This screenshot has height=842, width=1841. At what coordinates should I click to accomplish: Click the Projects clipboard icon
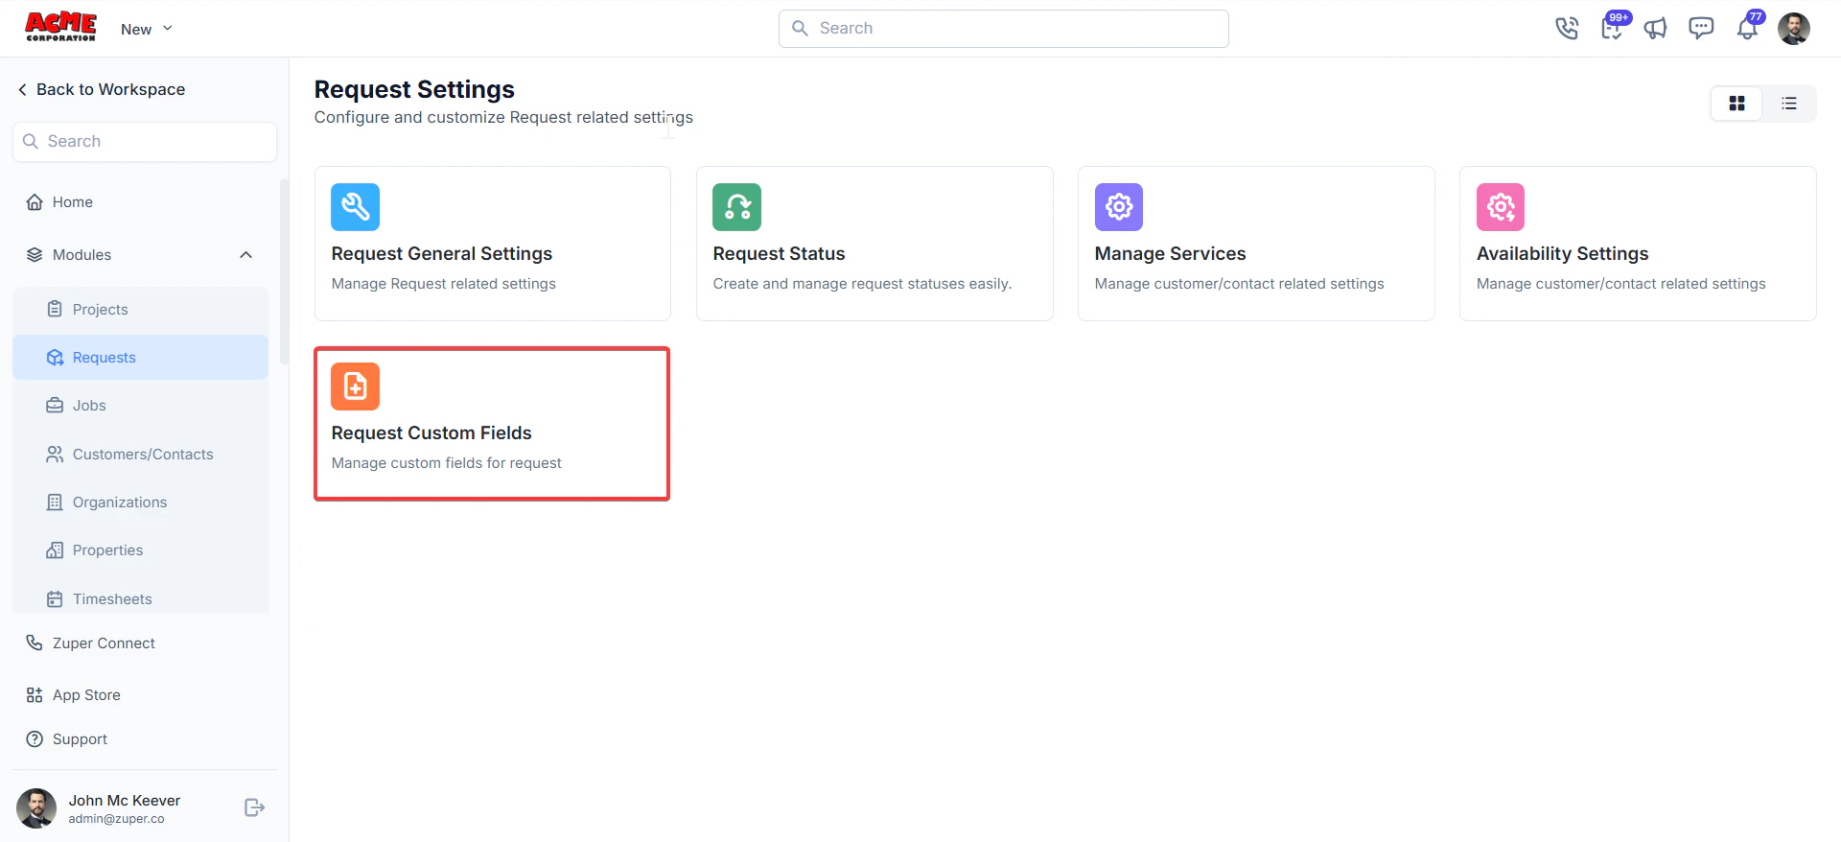pos(55,309)
